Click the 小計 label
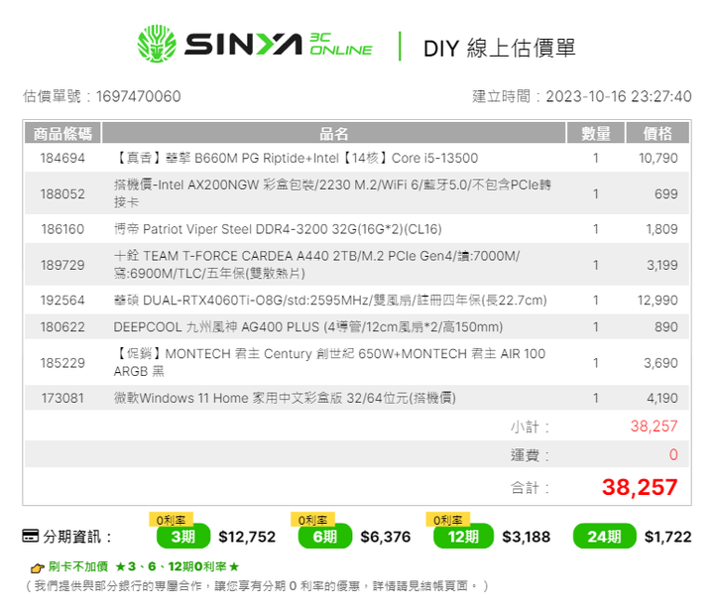The width and height of the screenshot is (714, 615). click(530, 427)
